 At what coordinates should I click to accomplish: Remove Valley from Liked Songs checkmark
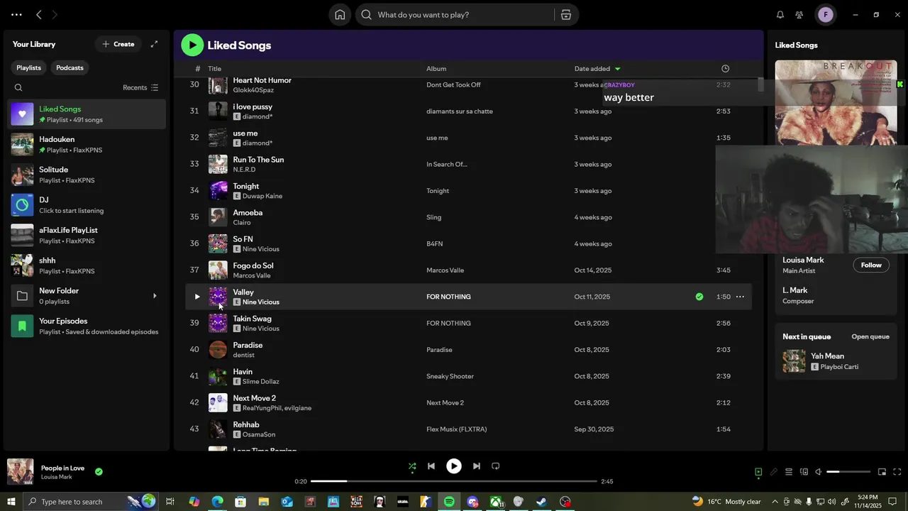[x=699, y=297]
